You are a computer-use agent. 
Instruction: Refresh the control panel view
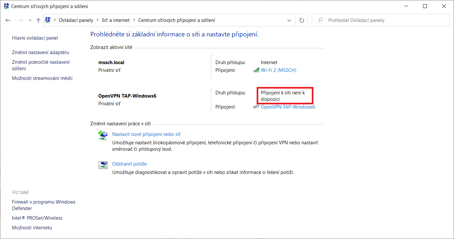pos(302,20)
